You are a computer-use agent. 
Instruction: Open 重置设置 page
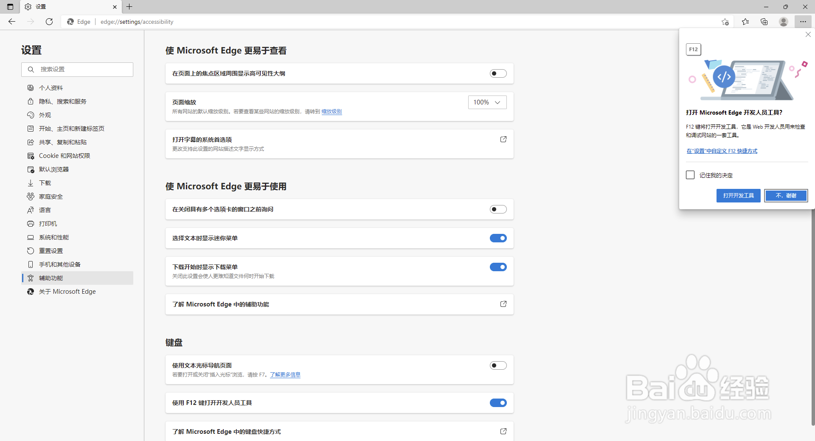point(77,251)
